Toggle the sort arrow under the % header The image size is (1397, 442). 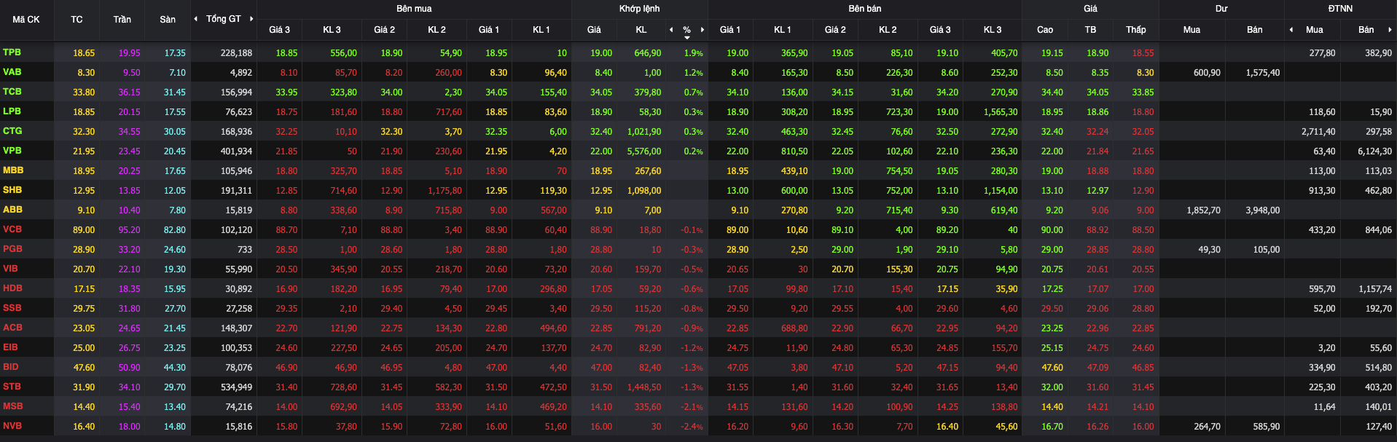click(x=687, y=37)
